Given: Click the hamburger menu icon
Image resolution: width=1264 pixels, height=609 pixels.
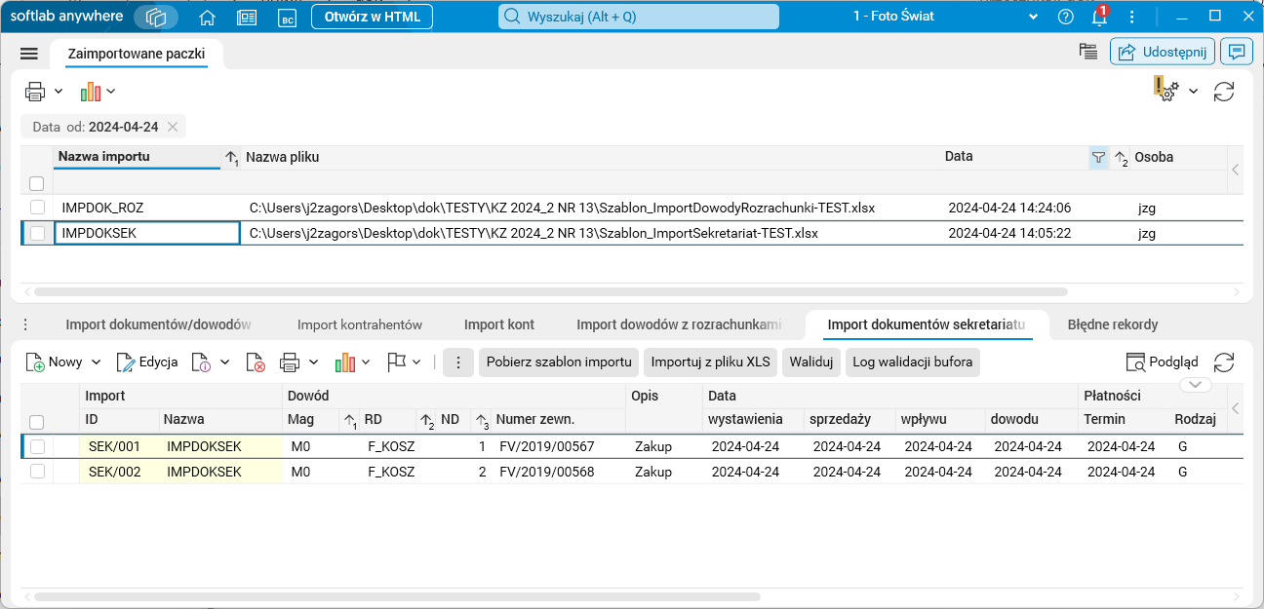Looking at the screenshot, I should (x=28, y=54).
